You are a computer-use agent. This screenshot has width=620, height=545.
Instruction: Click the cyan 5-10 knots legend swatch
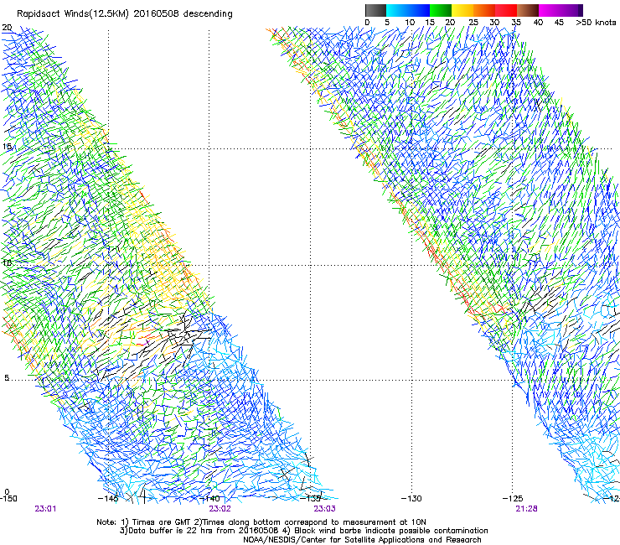[x=397, y=10]
